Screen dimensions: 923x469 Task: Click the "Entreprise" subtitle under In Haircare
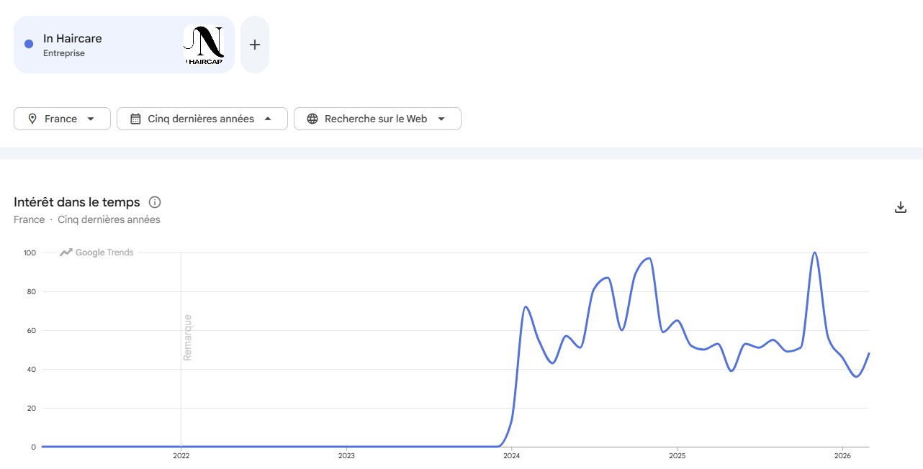point(64,53)
